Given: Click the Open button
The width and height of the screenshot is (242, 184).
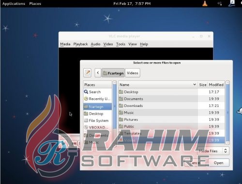Looking at the screenshot, I should [219, 163].
